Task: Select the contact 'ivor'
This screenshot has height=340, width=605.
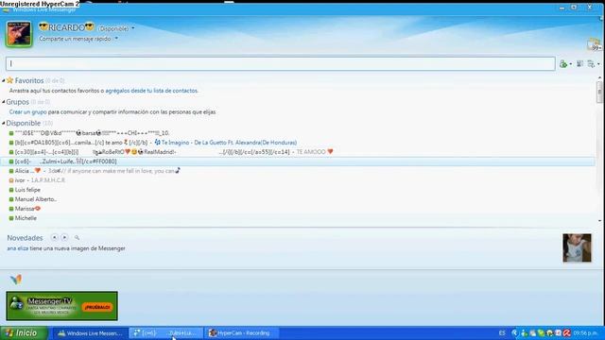Action: pos(20,180)
